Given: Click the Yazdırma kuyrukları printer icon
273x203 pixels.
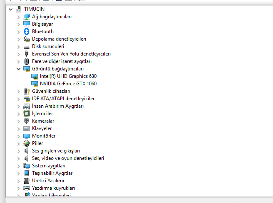Looking at the screenshot, I should click(27, 188).
